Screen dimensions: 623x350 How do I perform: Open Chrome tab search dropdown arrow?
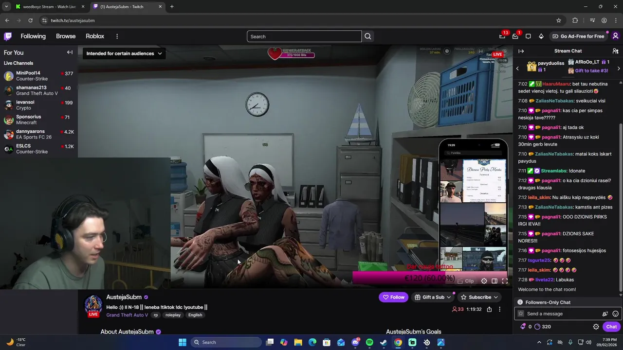(6, 6)
